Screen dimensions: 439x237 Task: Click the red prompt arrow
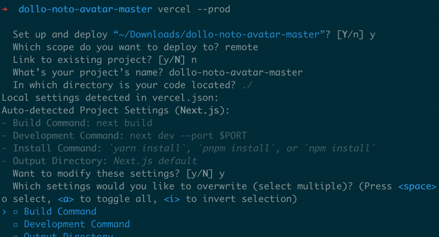pyautogui.click(x=5, y=9)
